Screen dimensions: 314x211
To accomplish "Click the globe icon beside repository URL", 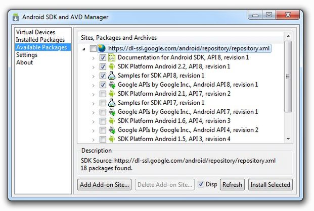I will (102, 49).
